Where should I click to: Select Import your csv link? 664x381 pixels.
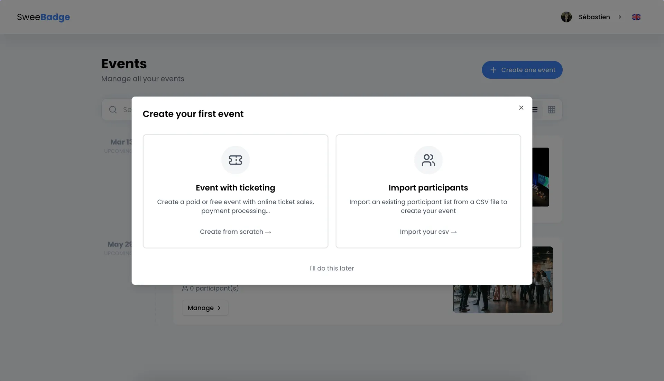click(x=428, y=232)
